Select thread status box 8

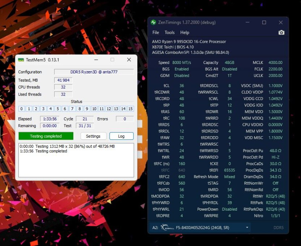(79, 109)
